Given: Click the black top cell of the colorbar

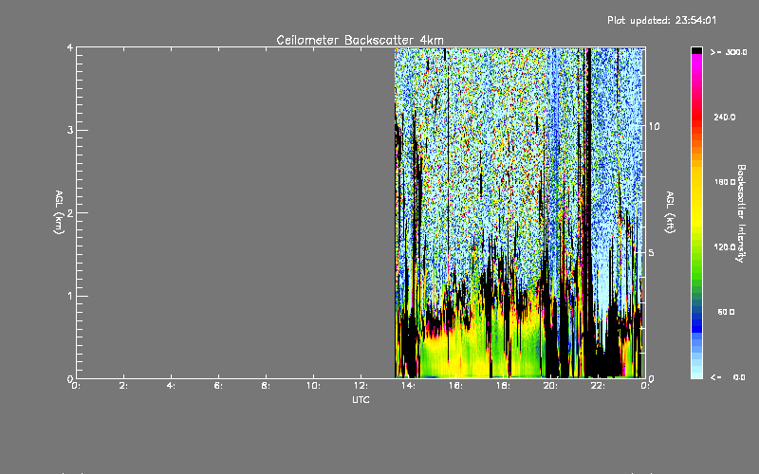Looking at the screenshot, I should click(x=696, y=50).
